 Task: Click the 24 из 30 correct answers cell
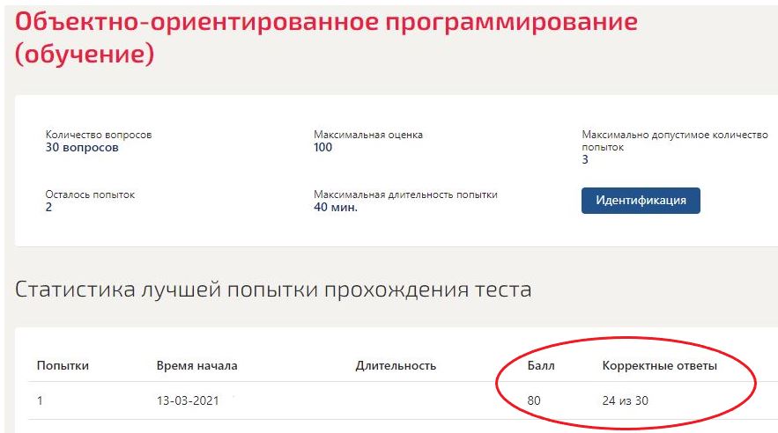[626, 402]
